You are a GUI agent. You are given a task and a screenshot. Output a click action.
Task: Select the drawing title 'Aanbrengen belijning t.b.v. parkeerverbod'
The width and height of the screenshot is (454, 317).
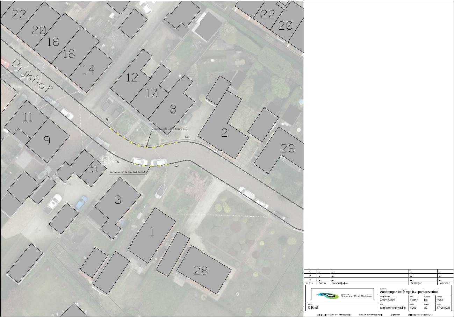(409, 292)
